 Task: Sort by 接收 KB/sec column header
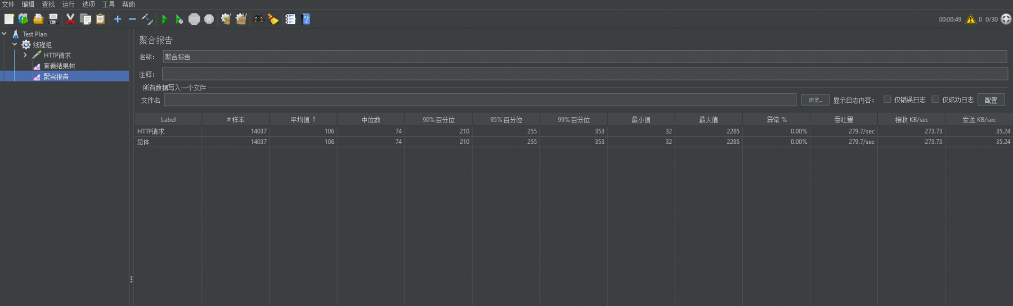tap(911, 119)
